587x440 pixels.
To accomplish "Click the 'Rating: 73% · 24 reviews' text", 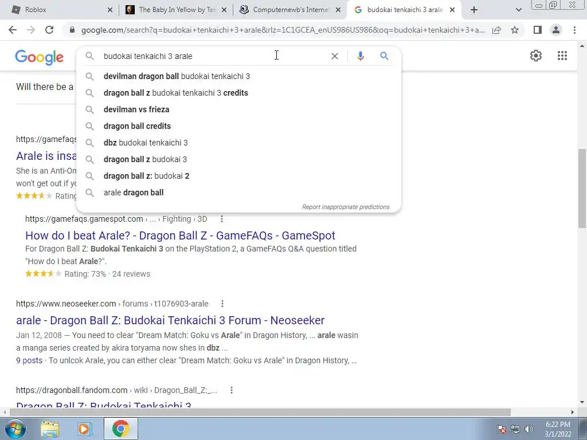I will coord(107,274).
